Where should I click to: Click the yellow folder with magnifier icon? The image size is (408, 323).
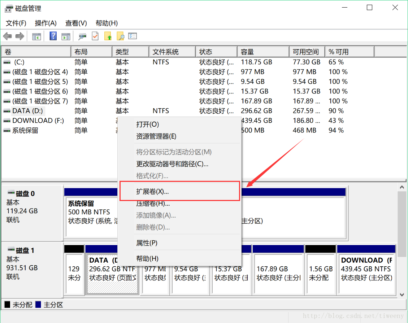[120, 36]
